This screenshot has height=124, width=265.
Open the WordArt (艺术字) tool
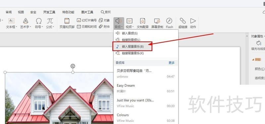(x=26, y=21)
